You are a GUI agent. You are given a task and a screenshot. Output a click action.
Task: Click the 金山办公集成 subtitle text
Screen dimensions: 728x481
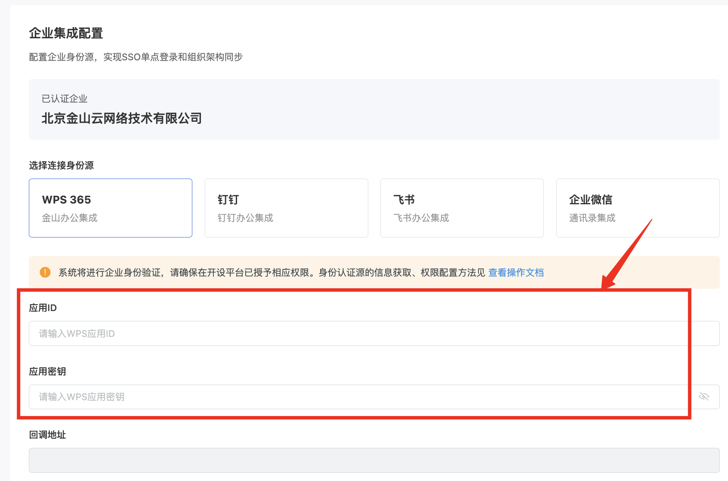coord(70,218)
